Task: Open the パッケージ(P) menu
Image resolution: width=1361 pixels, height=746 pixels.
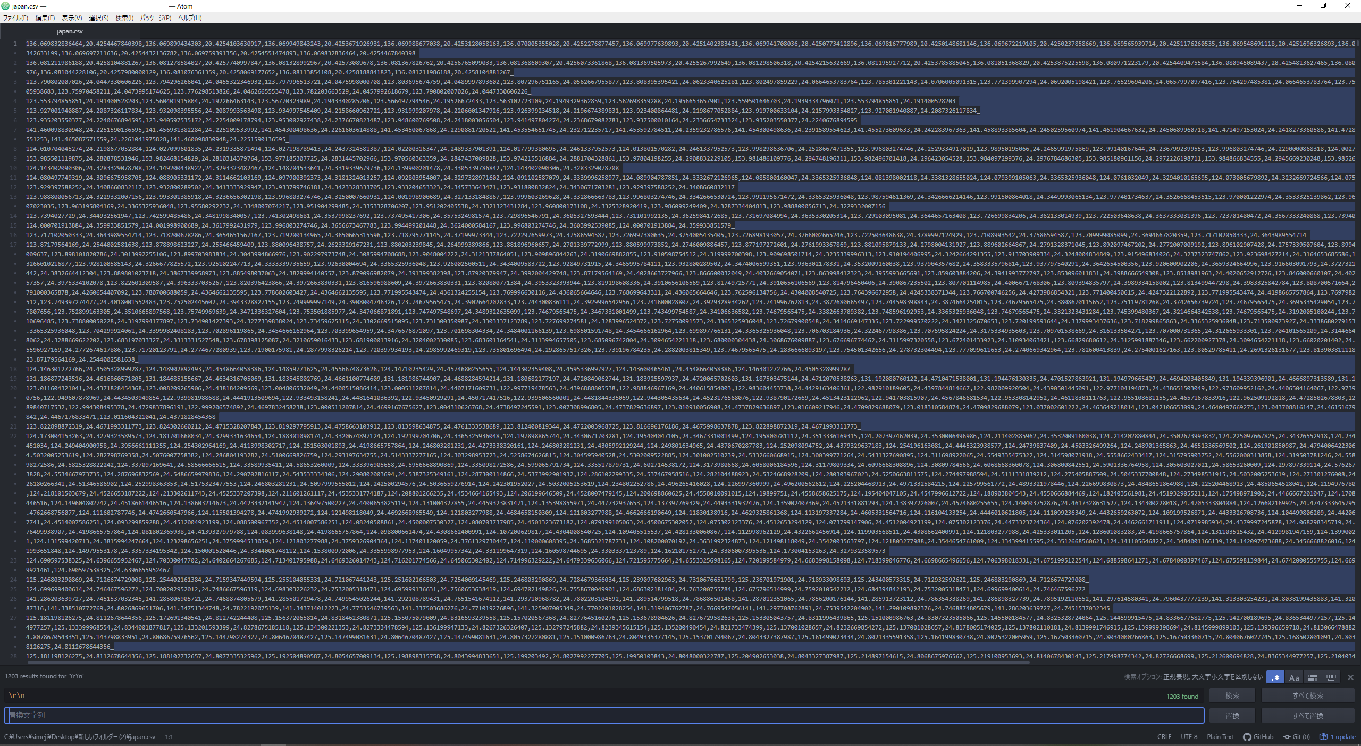Action: coord(155,18)
